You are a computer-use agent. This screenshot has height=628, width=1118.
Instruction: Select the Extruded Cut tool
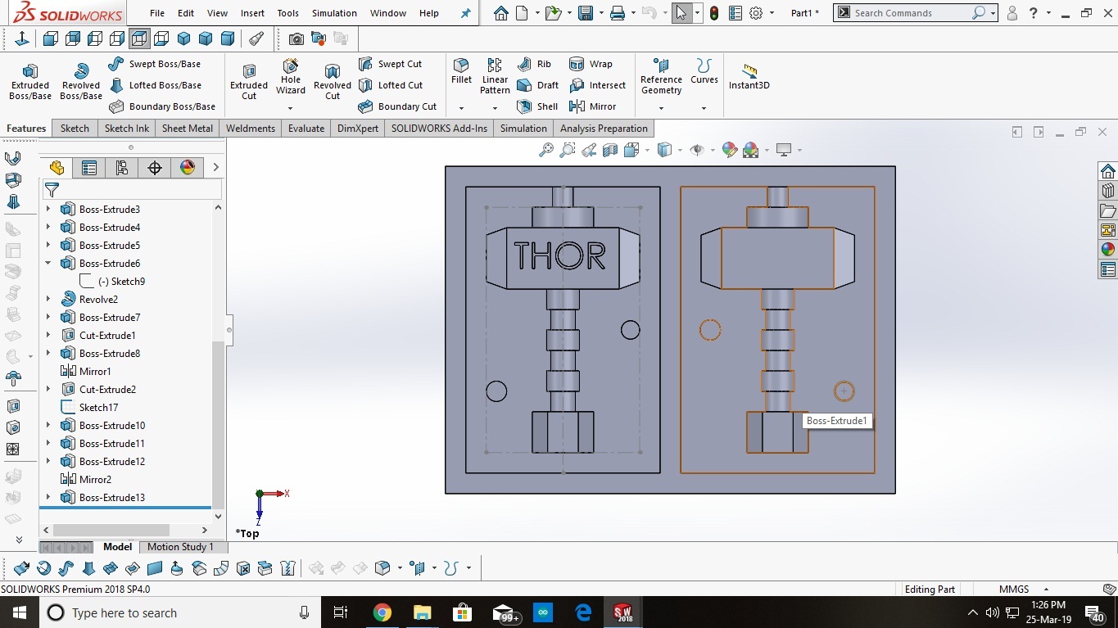(249, 82)
